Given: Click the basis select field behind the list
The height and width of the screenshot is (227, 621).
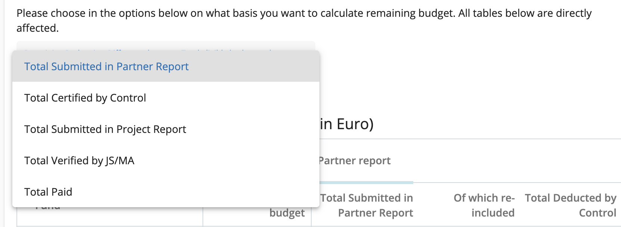Looking at the screenshot, I should tap(166, 46).
